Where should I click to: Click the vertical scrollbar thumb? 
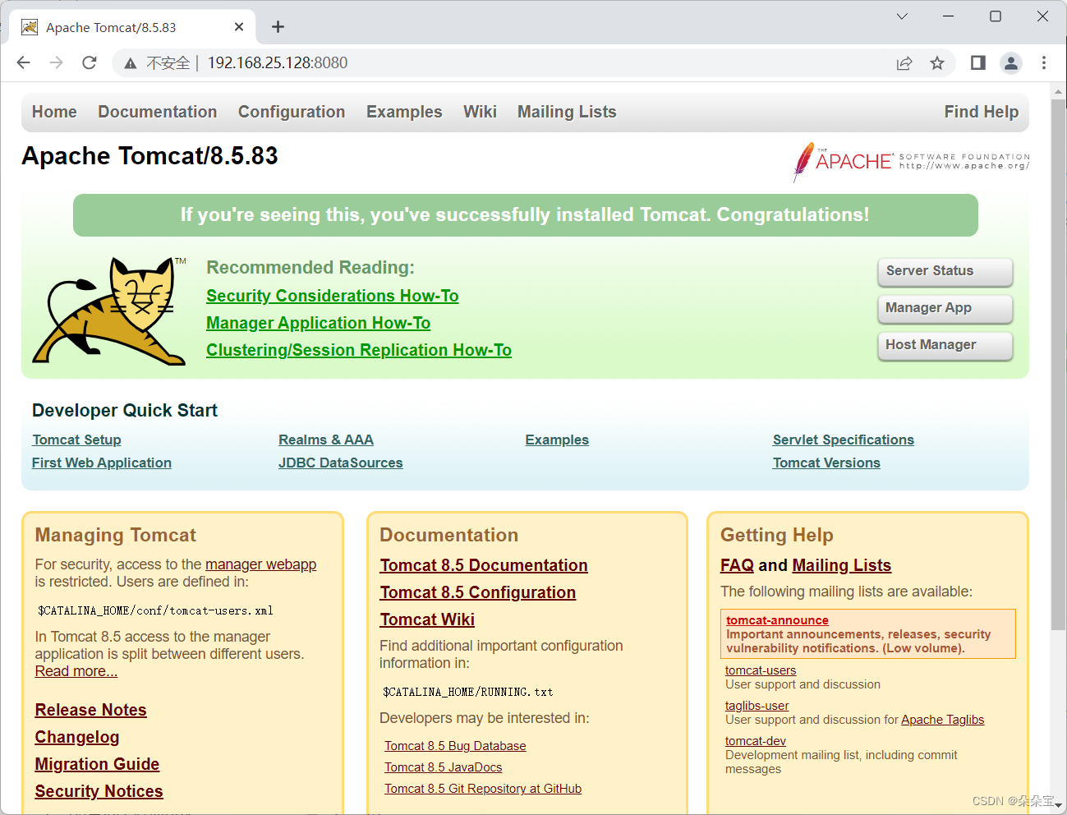[x=1058, y=364]
